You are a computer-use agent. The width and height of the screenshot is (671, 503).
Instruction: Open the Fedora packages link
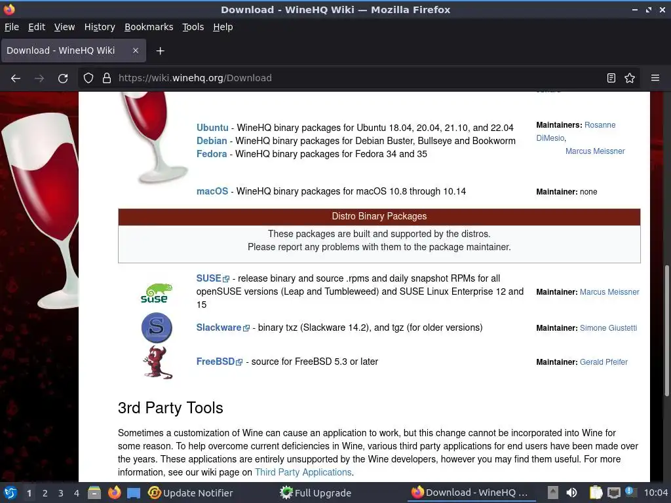tap(212, 154)
